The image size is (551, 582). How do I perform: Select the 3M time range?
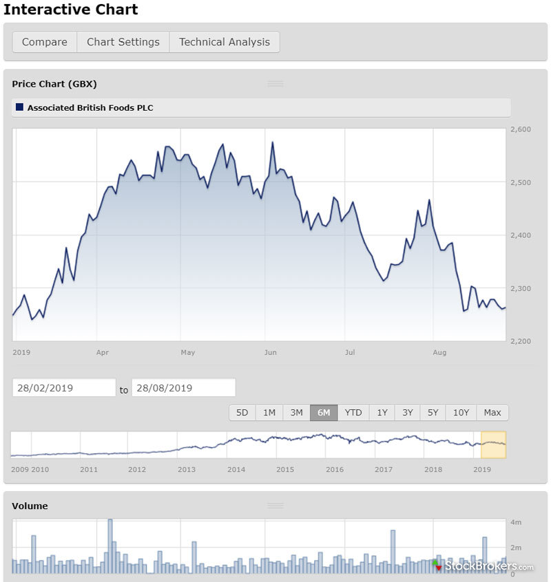click(296, 412)
